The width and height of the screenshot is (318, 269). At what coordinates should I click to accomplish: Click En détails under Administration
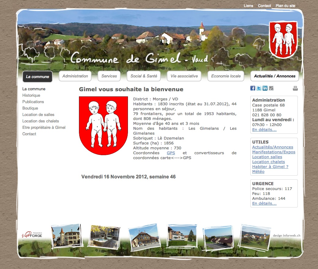[264, 129]
